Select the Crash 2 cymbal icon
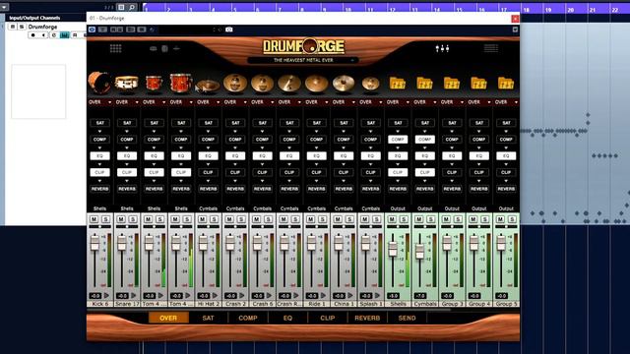The width and height of the screenshot is (630, 354). click(x=235, y=84)
